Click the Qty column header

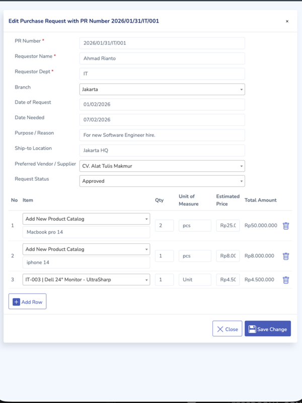coord(159,200)
